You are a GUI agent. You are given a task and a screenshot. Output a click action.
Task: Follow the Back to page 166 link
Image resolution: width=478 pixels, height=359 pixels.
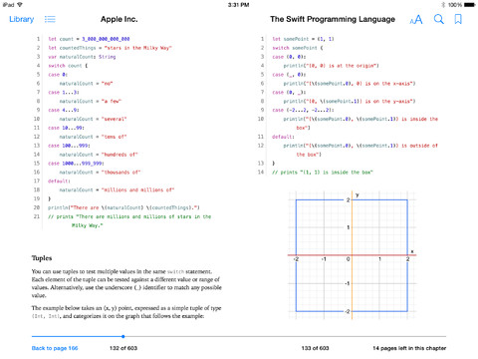pyautogui.click(x=55, y=348)
